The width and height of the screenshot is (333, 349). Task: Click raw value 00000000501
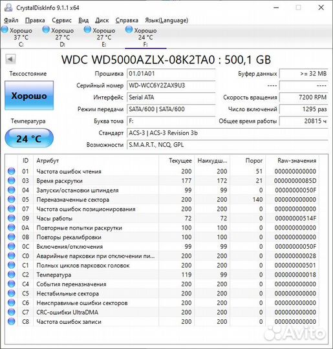click(295, 266)
